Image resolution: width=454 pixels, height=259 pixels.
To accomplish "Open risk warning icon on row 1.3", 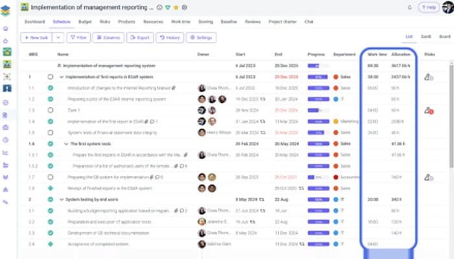I will point(429,111).
